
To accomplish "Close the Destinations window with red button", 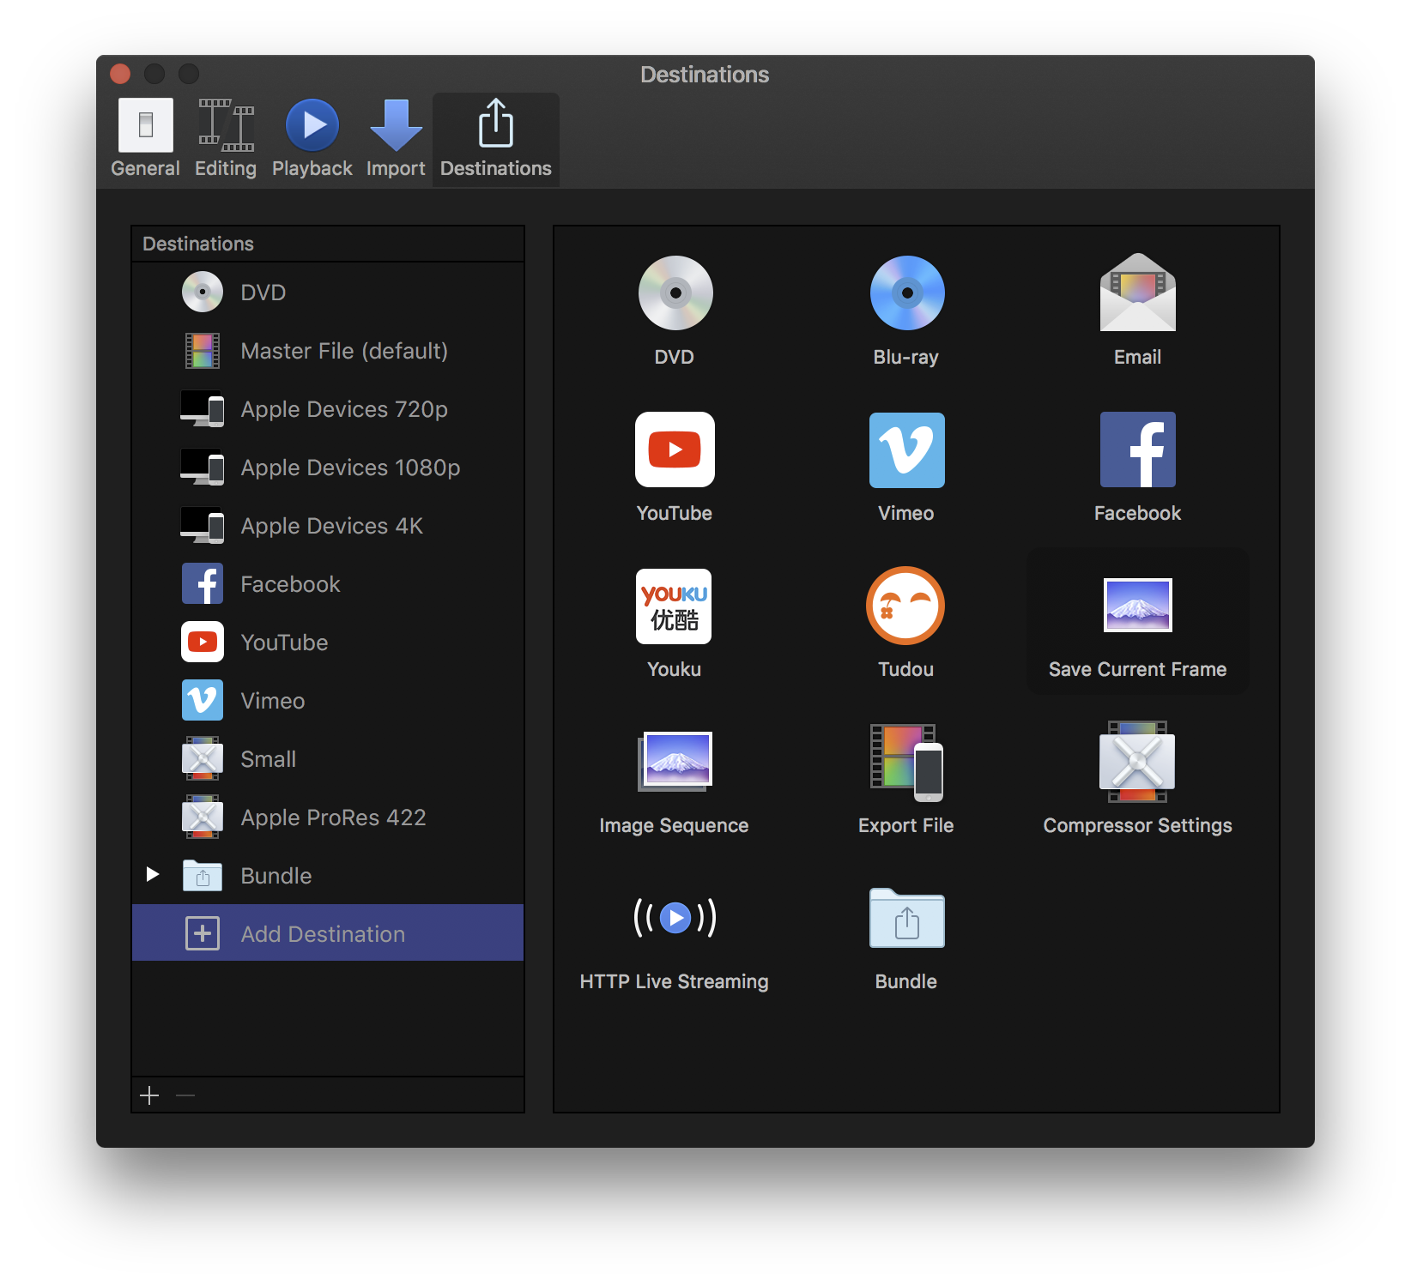I will (120, 74).
